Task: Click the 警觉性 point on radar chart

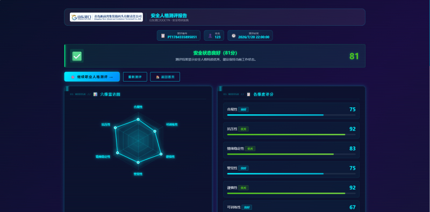Action: (x=138, y=163)
